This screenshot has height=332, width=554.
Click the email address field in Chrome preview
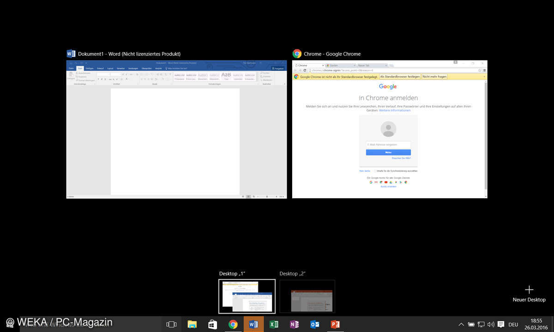tap(388, 144)
